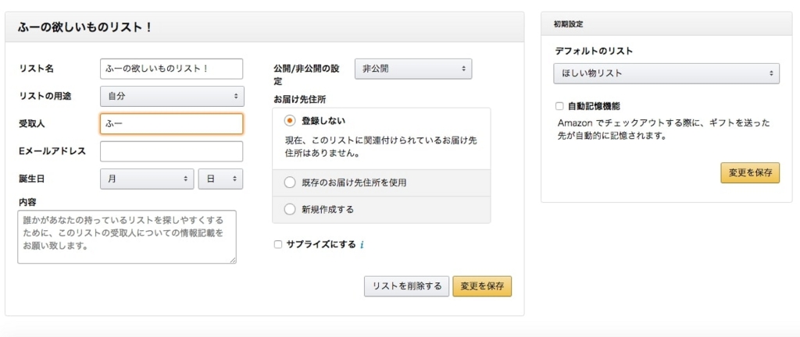Select 既存のお届け先住所を使用 radio option

(x=290, y=183)
